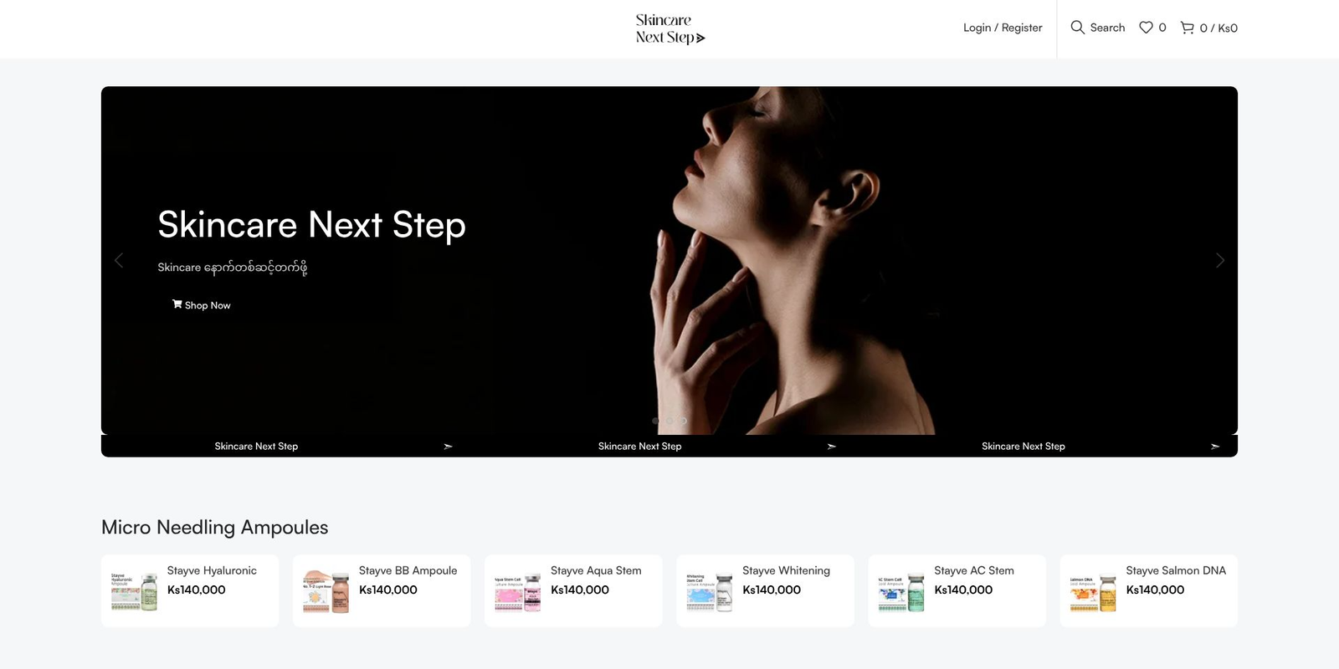Click the middle Skincare Next Step ticker text
The width and height of the screenshot is (1339, 669).
pyautogui.click(x=639, y=447)
